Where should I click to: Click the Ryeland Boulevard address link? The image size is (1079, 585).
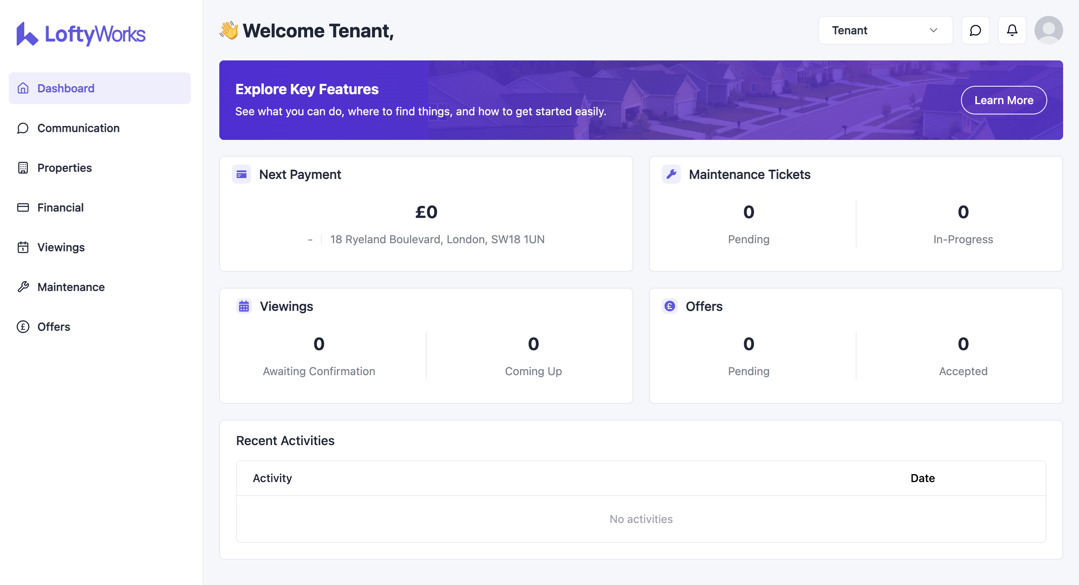(x=437, y=239)
